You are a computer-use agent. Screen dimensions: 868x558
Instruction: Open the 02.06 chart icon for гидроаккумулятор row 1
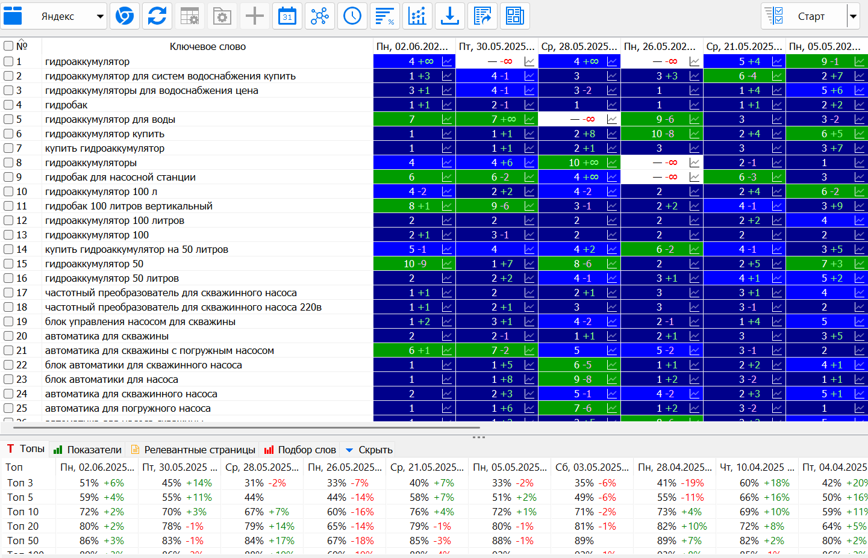click(447, 61)
